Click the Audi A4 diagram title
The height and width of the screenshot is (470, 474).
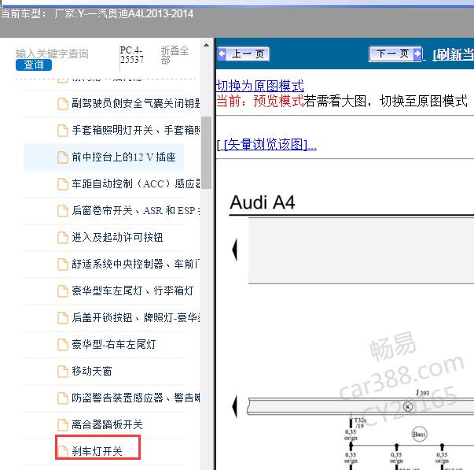tap(262, 202)
